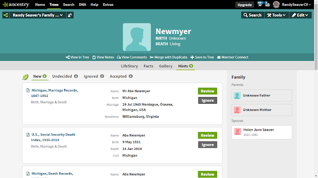Click the '9 May 1921' birth date
The image size is (318, 178).
point(131,142)
